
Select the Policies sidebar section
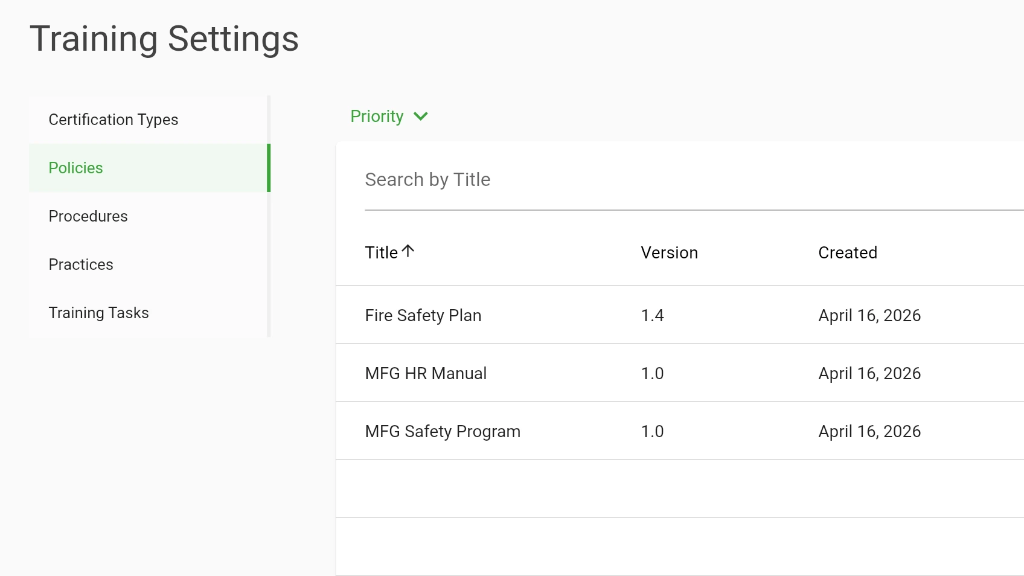click(75, 168)
